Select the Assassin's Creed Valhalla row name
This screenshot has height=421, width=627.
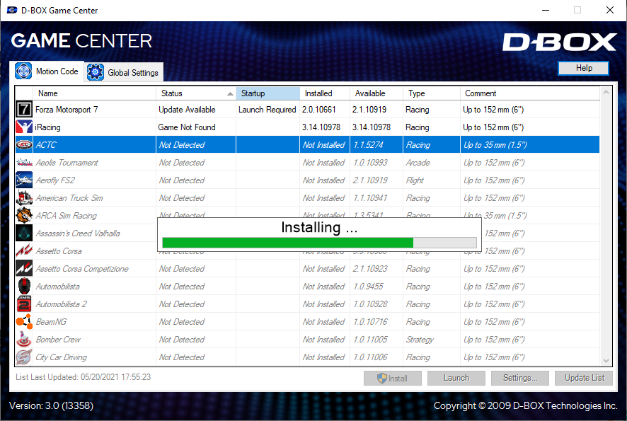[x=78, y=233]
